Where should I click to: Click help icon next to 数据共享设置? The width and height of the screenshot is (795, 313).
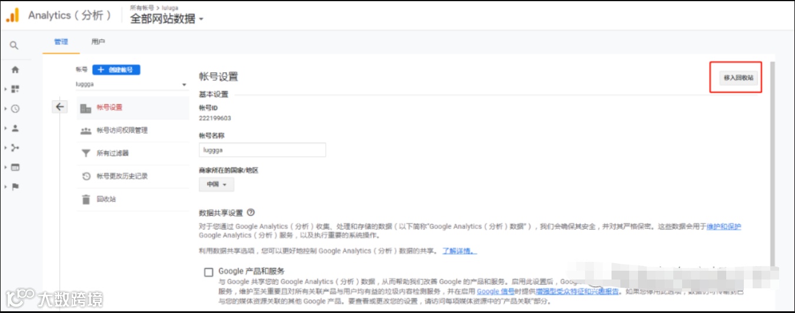pyautogui.click(x=251, y=213)
